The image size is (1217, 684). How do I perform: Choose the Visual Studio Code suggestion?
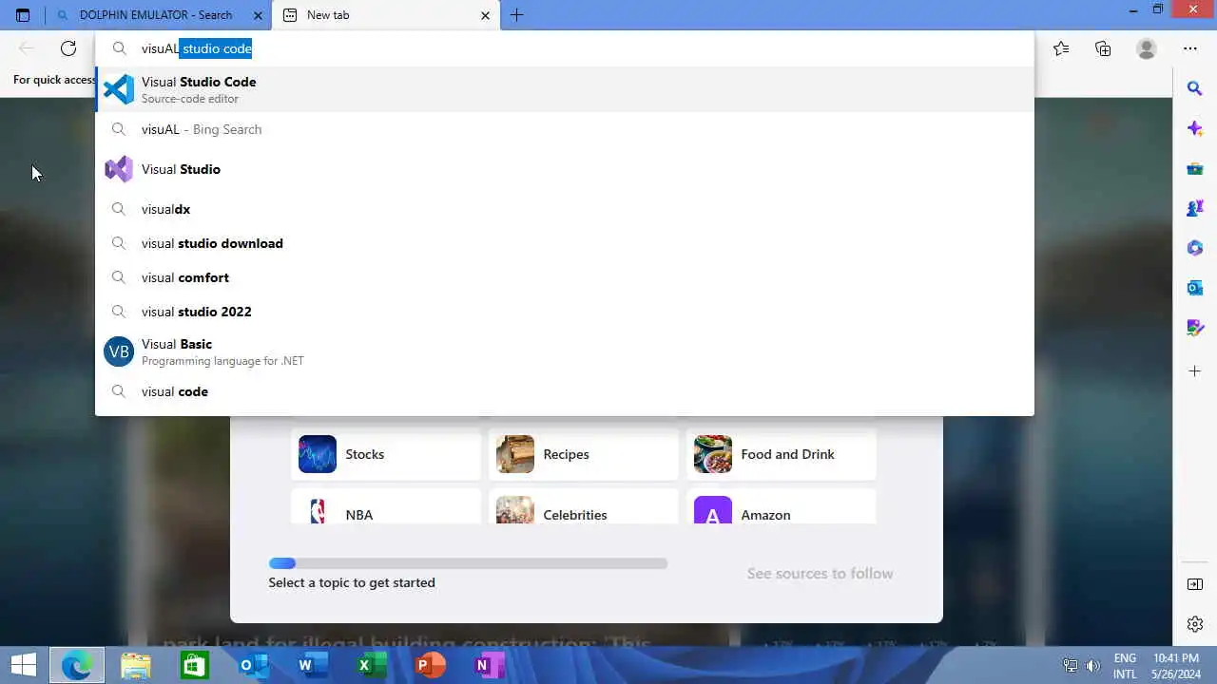pos(565,89)
